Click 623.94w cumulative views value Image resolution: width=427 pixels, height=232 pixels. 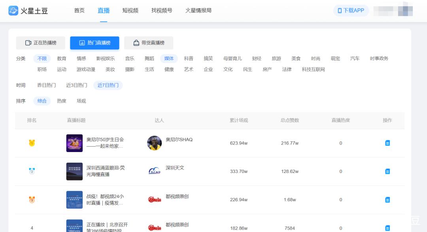point(238,143)
